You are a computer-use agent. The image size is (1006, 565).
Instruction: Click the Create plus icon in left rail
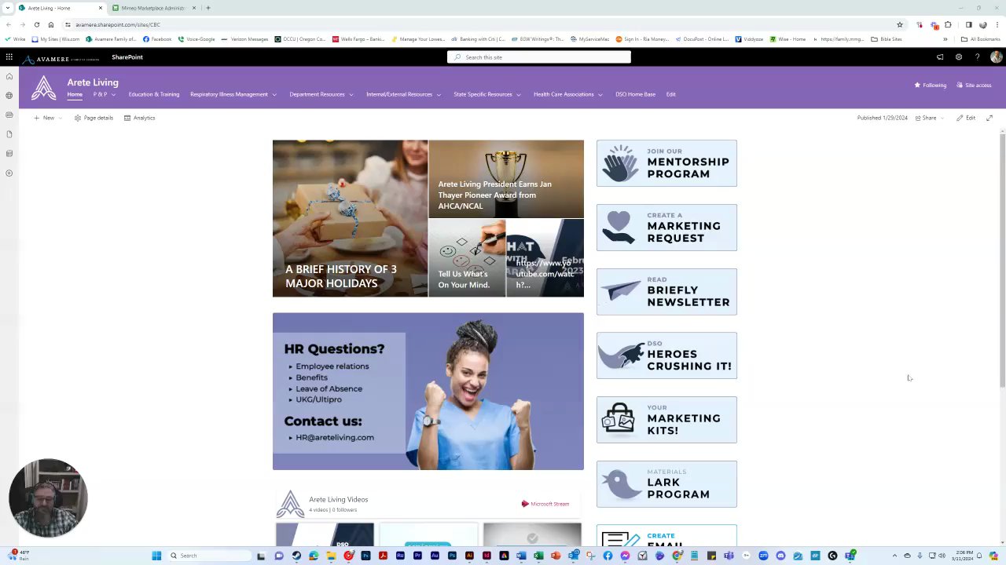(x=9, y=173)
